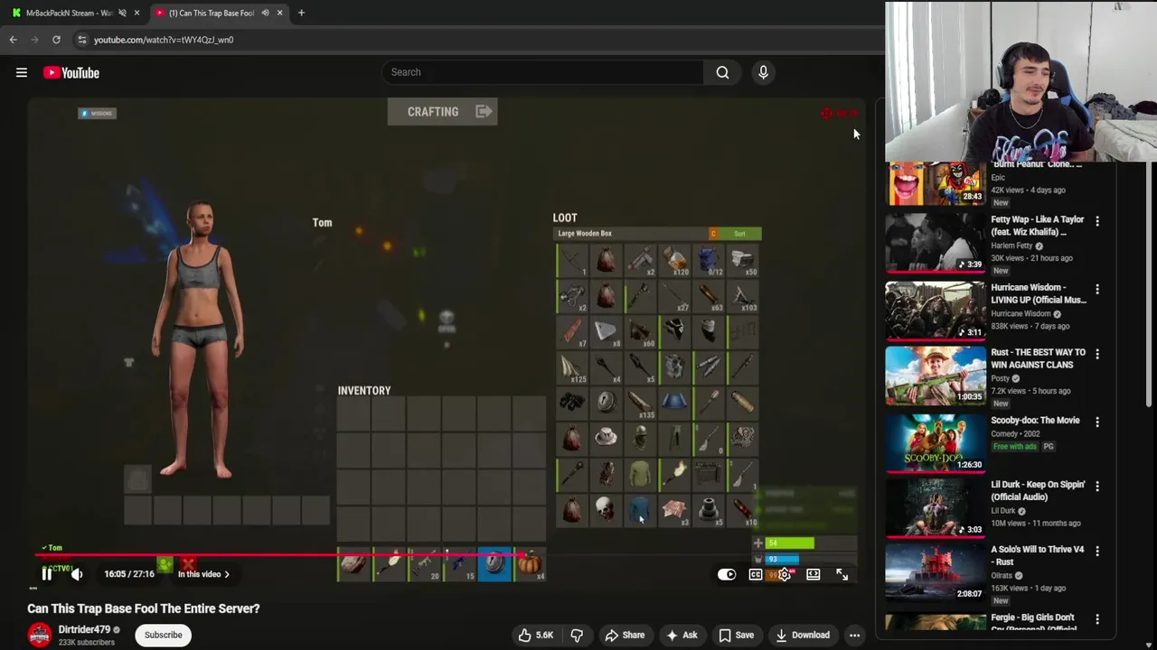Mute the video player volume
Image resolution: width=1157 pixels, height=650 pixels.
[x=77, y=574]
